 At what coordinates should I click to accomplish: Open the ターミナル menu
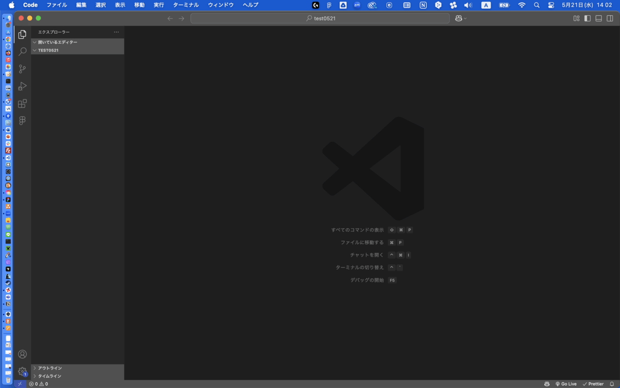tap(186, 5)
